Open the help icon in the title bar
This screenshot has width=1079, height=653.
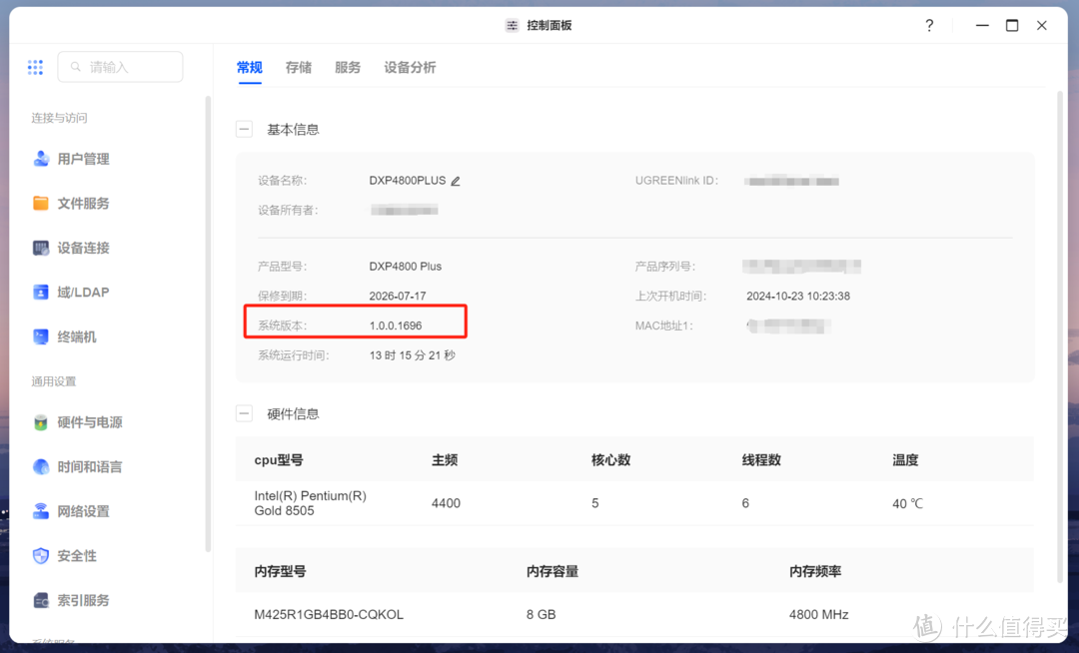click(928, 25)
